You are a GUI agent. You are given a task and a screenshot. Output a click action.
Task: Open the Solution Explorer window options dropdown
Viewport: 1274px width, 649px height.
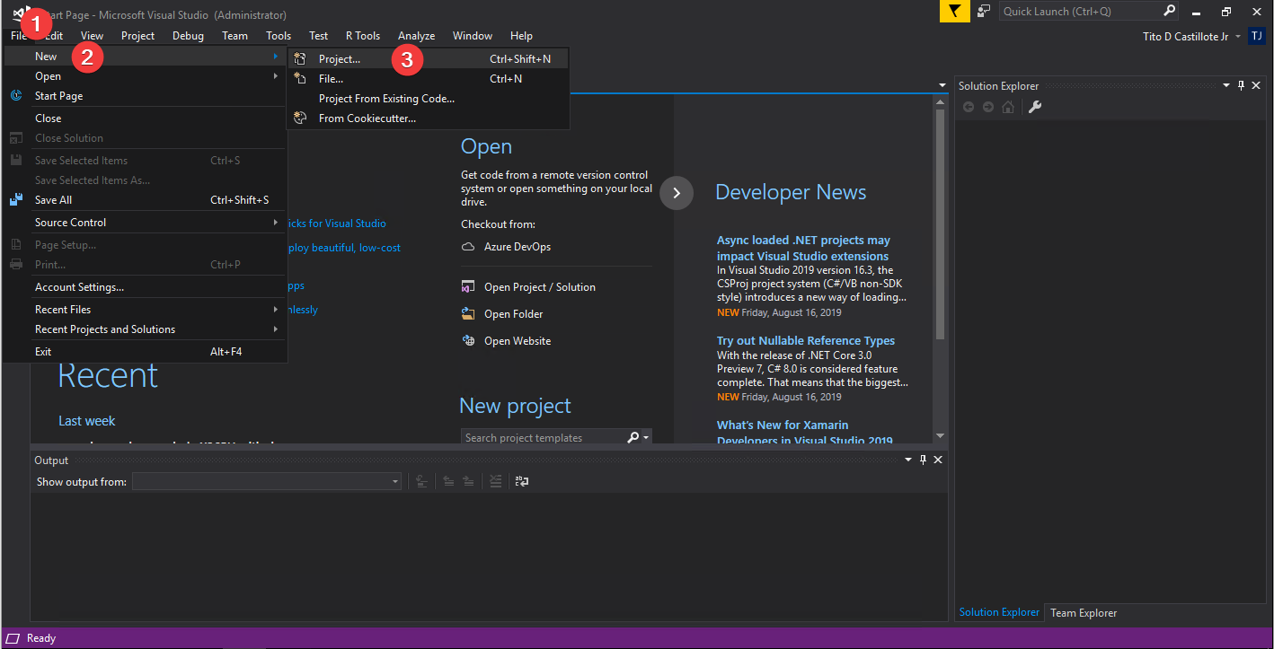1225,84
